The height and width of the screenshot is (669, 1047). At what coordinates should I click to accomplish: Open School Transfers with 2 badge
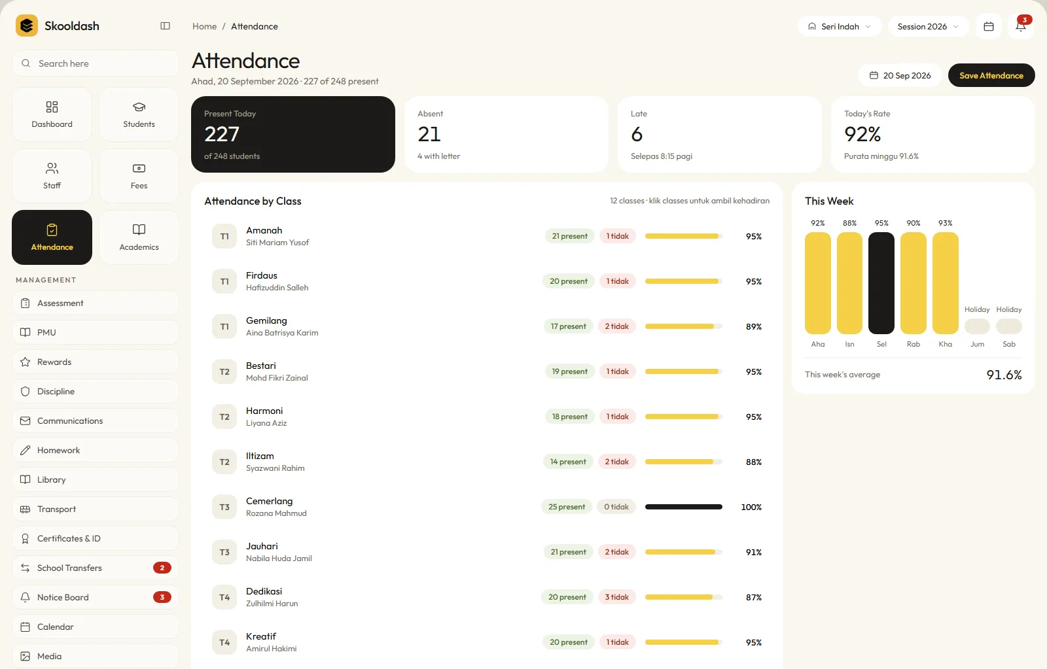96,568
